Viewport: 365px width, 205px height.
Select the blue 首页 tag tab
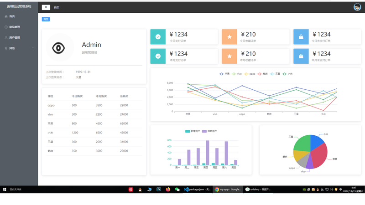click(x=46, y=19)
